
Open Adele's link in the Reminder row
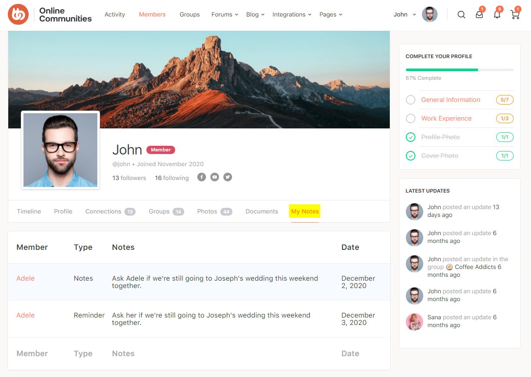pyautogui.click(x=26, y=315)
